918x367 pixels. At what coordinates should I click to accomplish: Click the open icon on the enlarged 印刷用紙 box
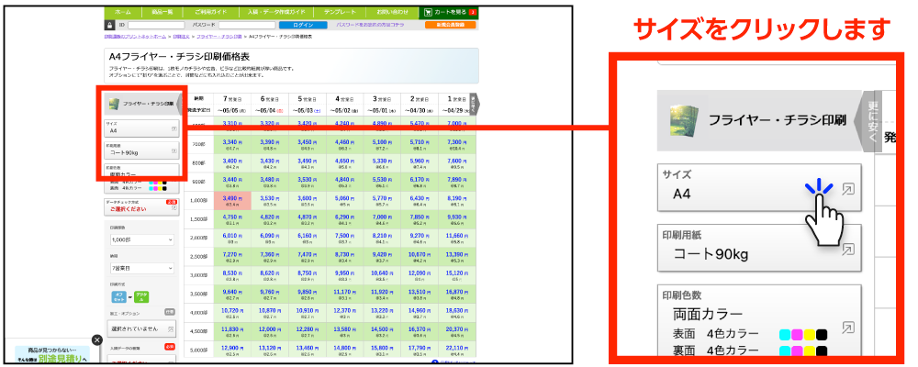pyautogui.click(x=847, y=250)
